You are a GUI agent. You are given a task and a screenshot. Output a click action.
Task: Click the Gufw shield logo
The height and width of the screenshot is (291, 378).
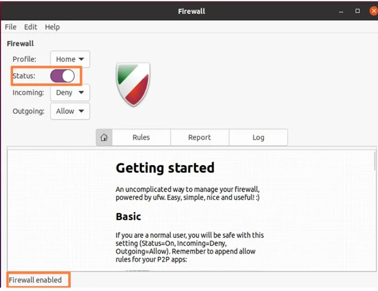point(133,84)
